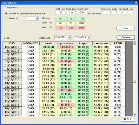Click the less-than Wait Time field 1
Image resolution: width=139 pixels, height=125 pixels.
(106, 13)
